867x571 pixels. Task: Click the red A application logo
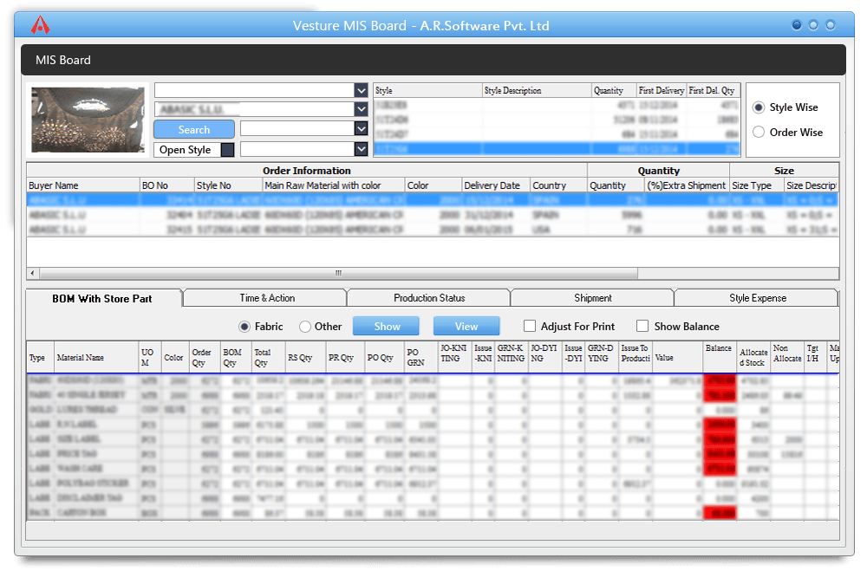[40, 25]
